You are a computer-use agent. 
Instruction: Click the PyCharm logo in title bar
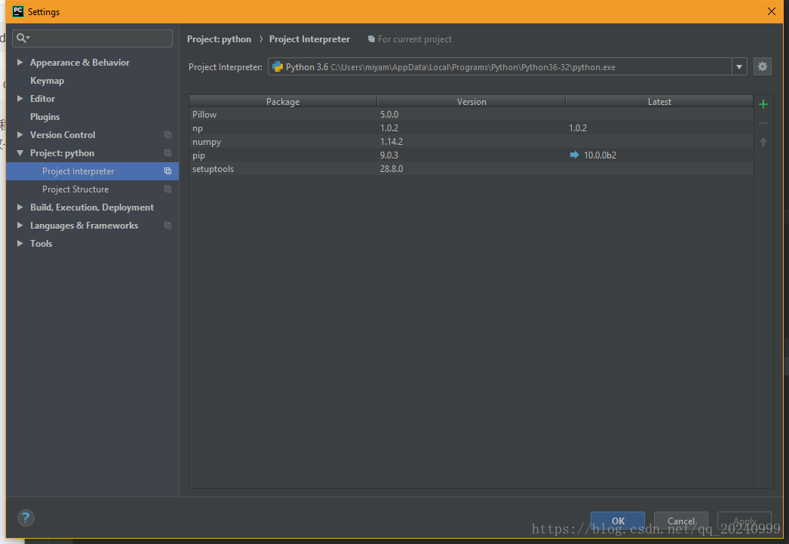[x=18, y=11]
